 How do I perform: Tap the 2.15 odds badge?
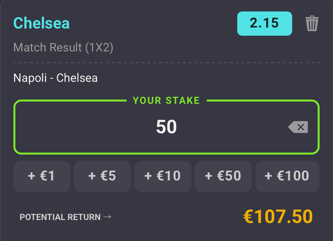(x=264, y=23)
